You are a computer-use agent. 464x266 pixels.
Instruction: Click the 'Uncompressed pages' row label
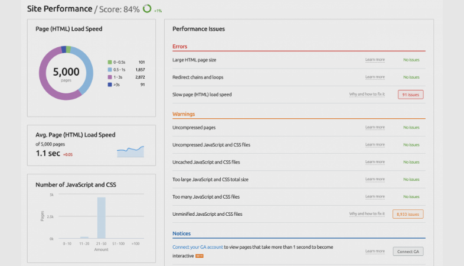tap(194, 127)
